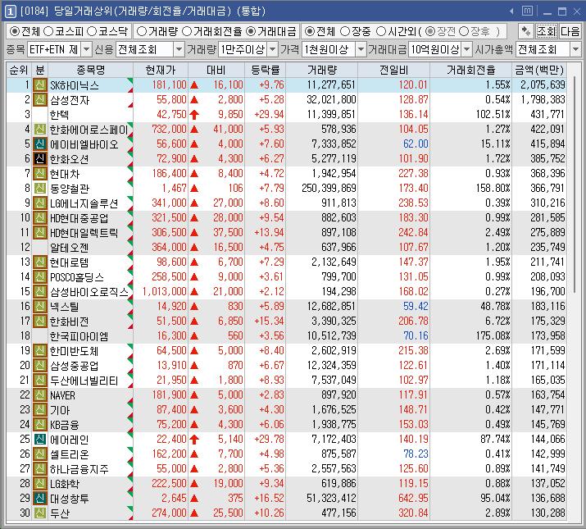Click the 조회 search button
The image size is (586, 529).
point(547,31)
